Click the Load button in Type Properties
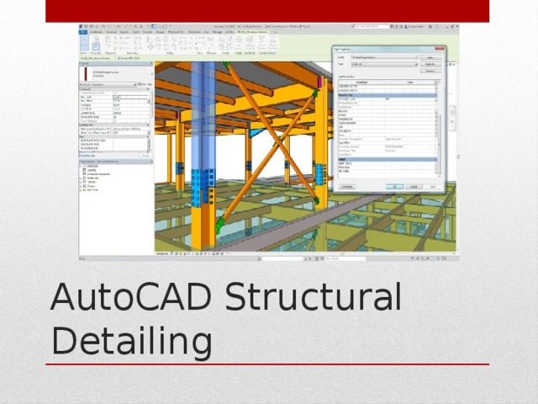This screenshot has width=538, height=404. pos(430,57)
